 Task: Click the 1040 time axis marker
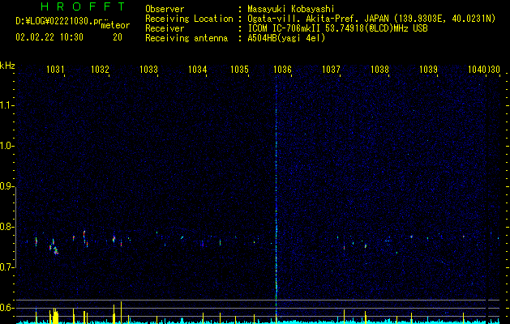pyautogui.click(x=477, y=70)
